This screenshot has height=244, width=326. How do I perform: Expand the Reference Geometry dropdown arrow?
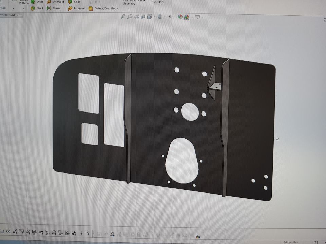click(x=129, y=9)
